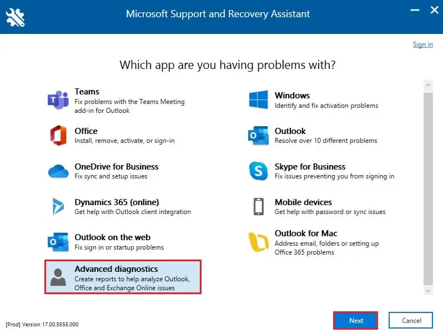
Task: Select the Teams heading
Action: coord(87,92)
